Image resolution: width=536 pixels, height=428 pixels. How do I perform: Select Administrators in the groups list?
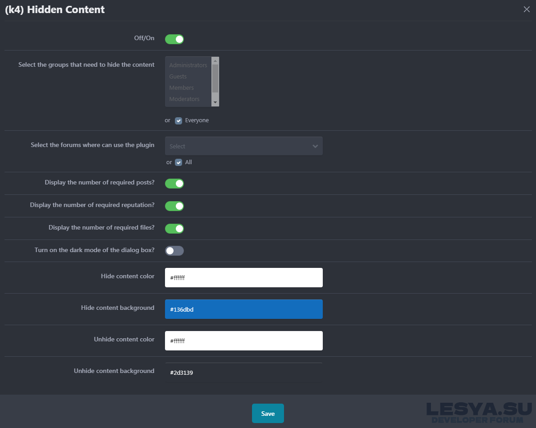pos(188,65)
